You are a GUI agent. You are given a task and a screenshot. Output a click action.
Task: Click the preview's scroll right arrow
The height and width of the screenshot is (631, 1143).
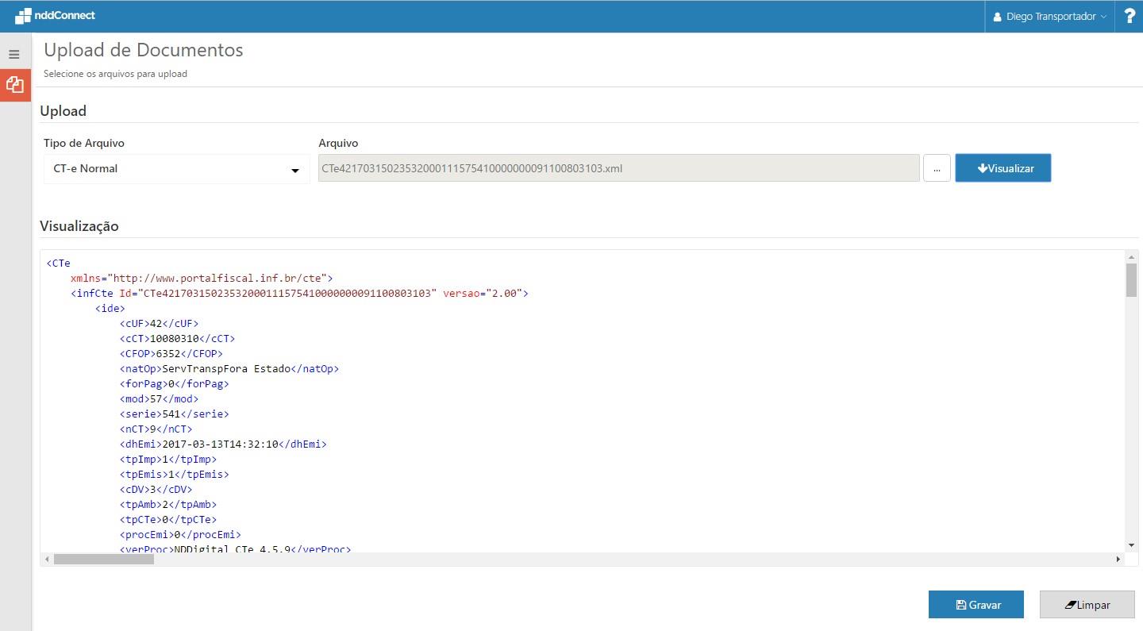[x=1118, y=560]
